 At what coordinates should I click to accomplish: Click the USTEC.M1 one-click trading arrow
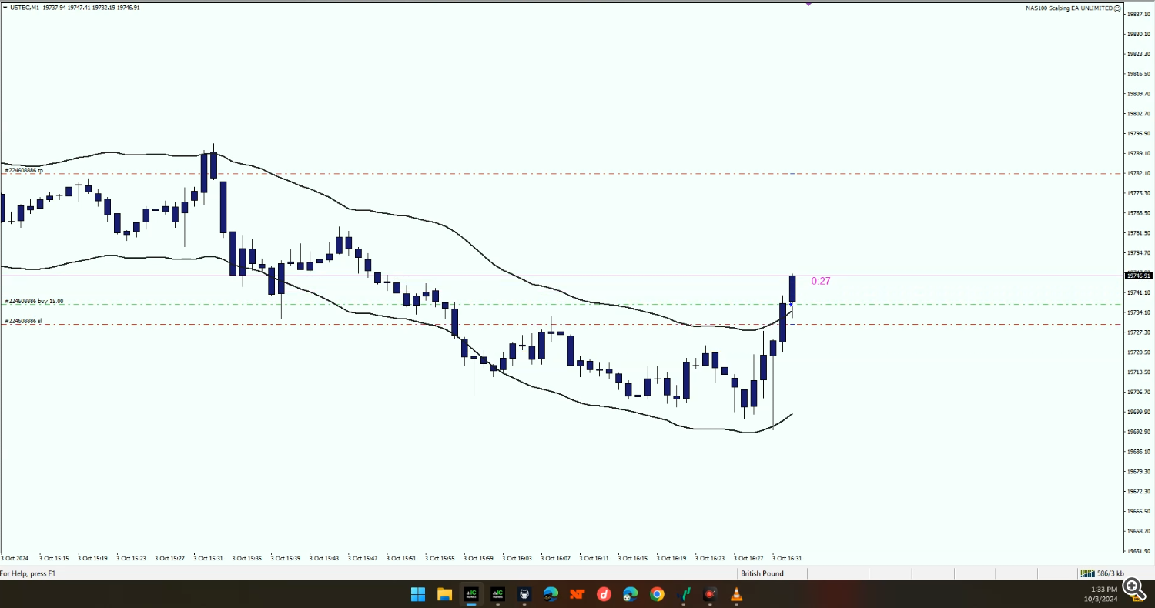click(x=5, y=8)
